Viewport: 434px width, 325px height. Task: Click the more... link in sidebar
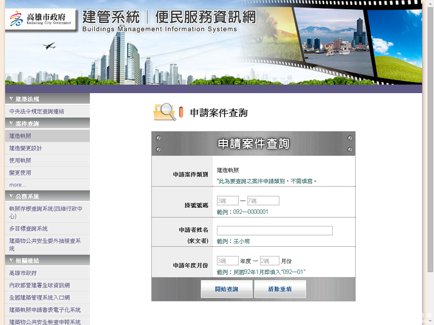tap(18, 185)
